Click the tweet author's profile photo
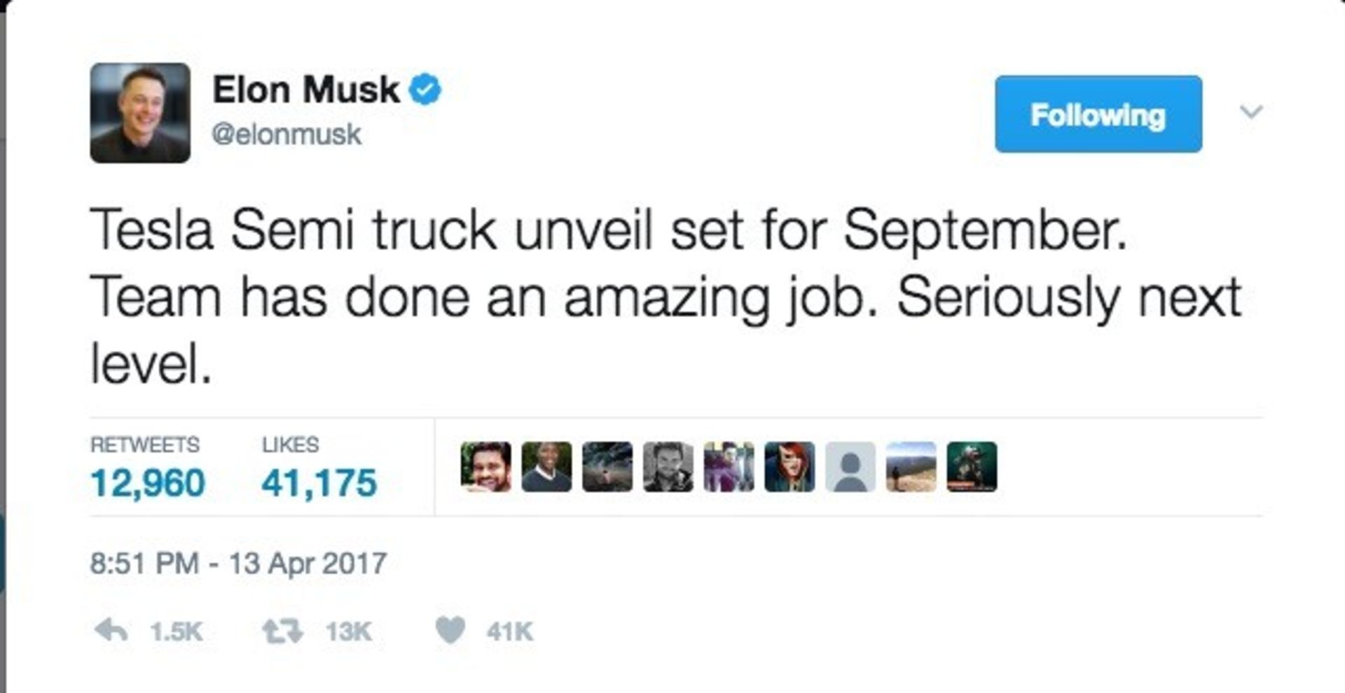 (140, 113)
